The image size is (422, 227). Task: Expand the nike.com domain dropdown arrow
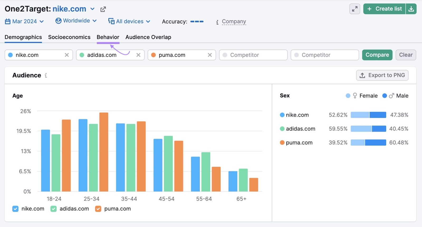tap(92, 9)
